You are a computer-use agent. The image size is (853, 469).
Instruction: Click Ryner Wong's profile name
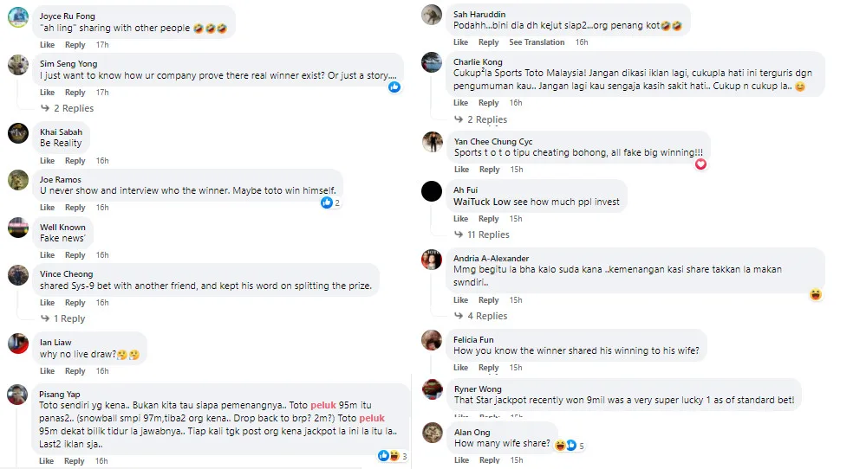click(478, 389)
